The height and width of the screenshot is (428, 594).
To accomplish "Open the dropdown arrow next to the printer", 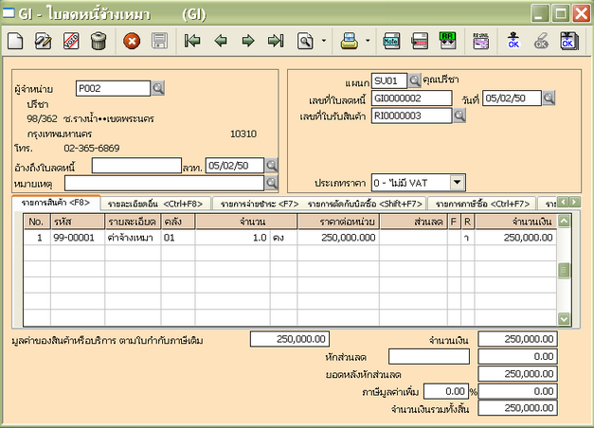I will (367, 41).
